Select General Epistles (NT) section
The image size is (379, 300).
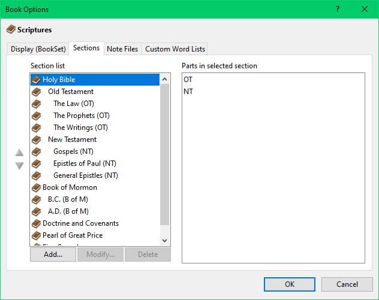(95, 175)
